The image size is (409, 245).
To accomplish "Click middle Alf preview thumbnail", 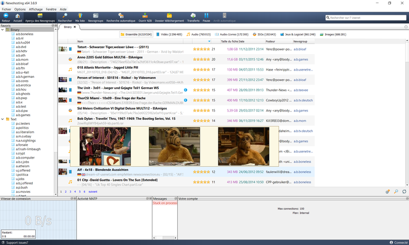I will [174, 146].
